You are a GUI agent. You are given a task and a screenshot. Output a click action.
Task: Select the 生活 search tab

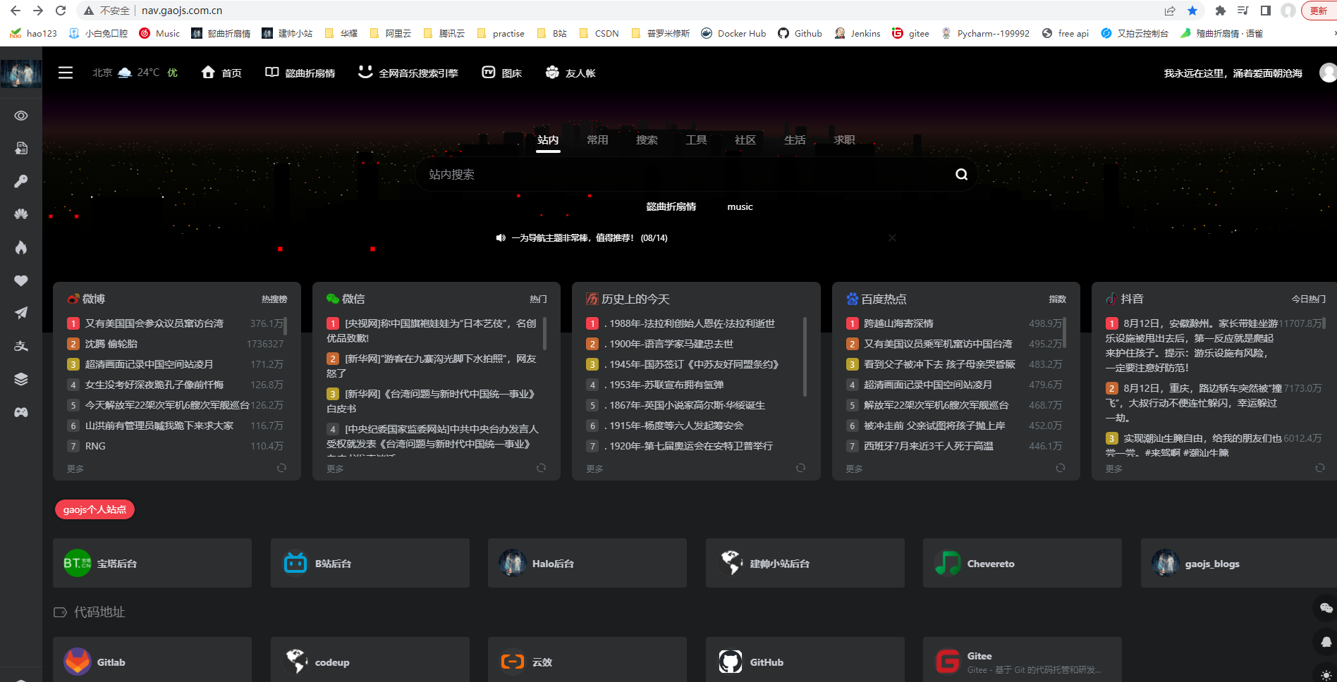click(x=795, y=140)
